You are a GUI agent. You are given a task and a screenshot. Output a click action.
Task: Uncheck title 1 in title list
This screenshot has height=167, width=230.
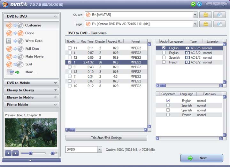click(x=70, y=62)
